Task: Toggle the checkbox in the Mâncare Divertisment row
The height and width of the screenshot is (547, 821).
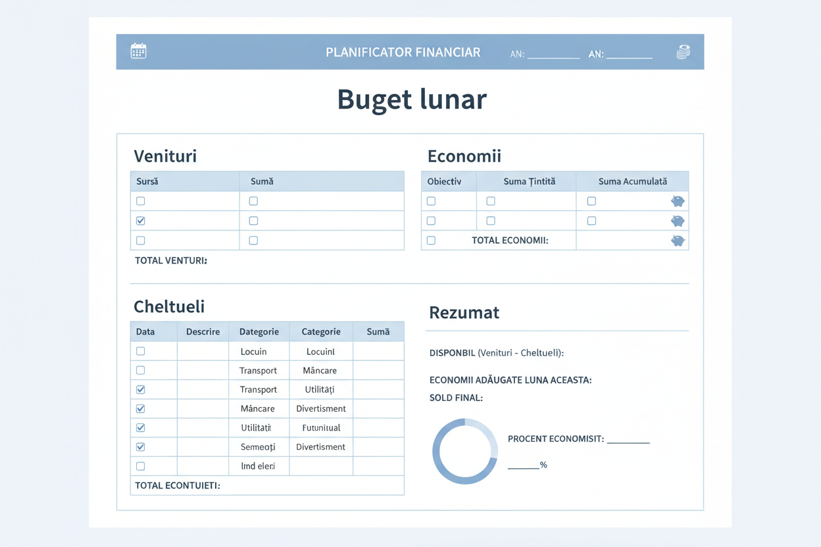Action: 140,409
